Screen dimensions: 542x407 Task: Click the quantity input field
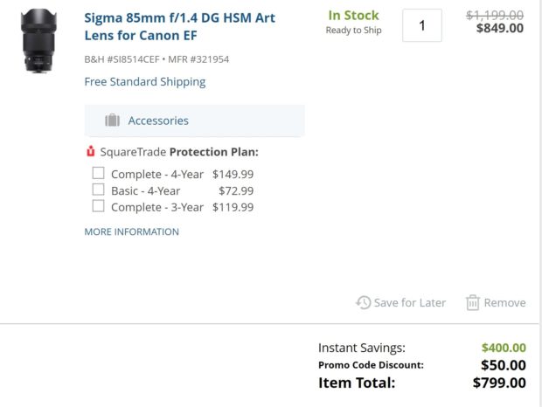(422, 26)
